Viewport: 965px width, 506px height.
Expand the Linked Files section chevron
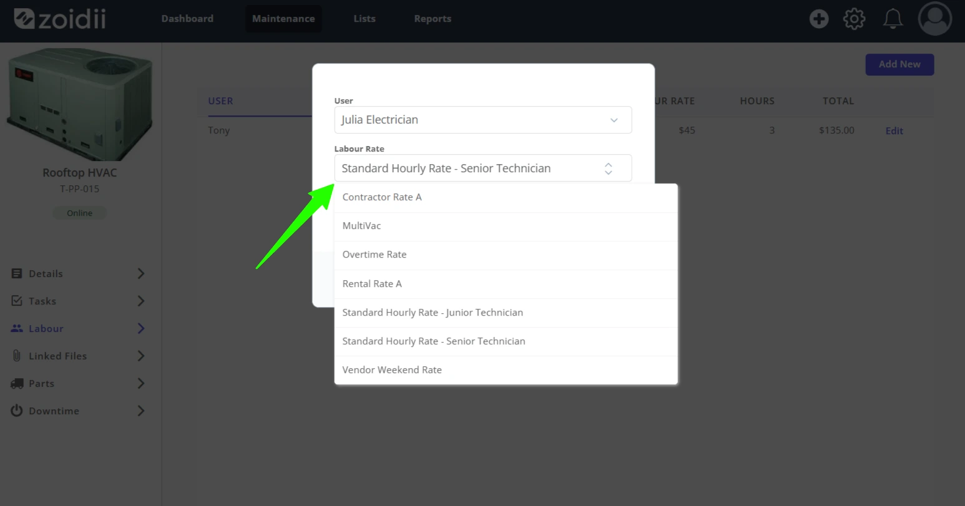[x=141, y=356]
